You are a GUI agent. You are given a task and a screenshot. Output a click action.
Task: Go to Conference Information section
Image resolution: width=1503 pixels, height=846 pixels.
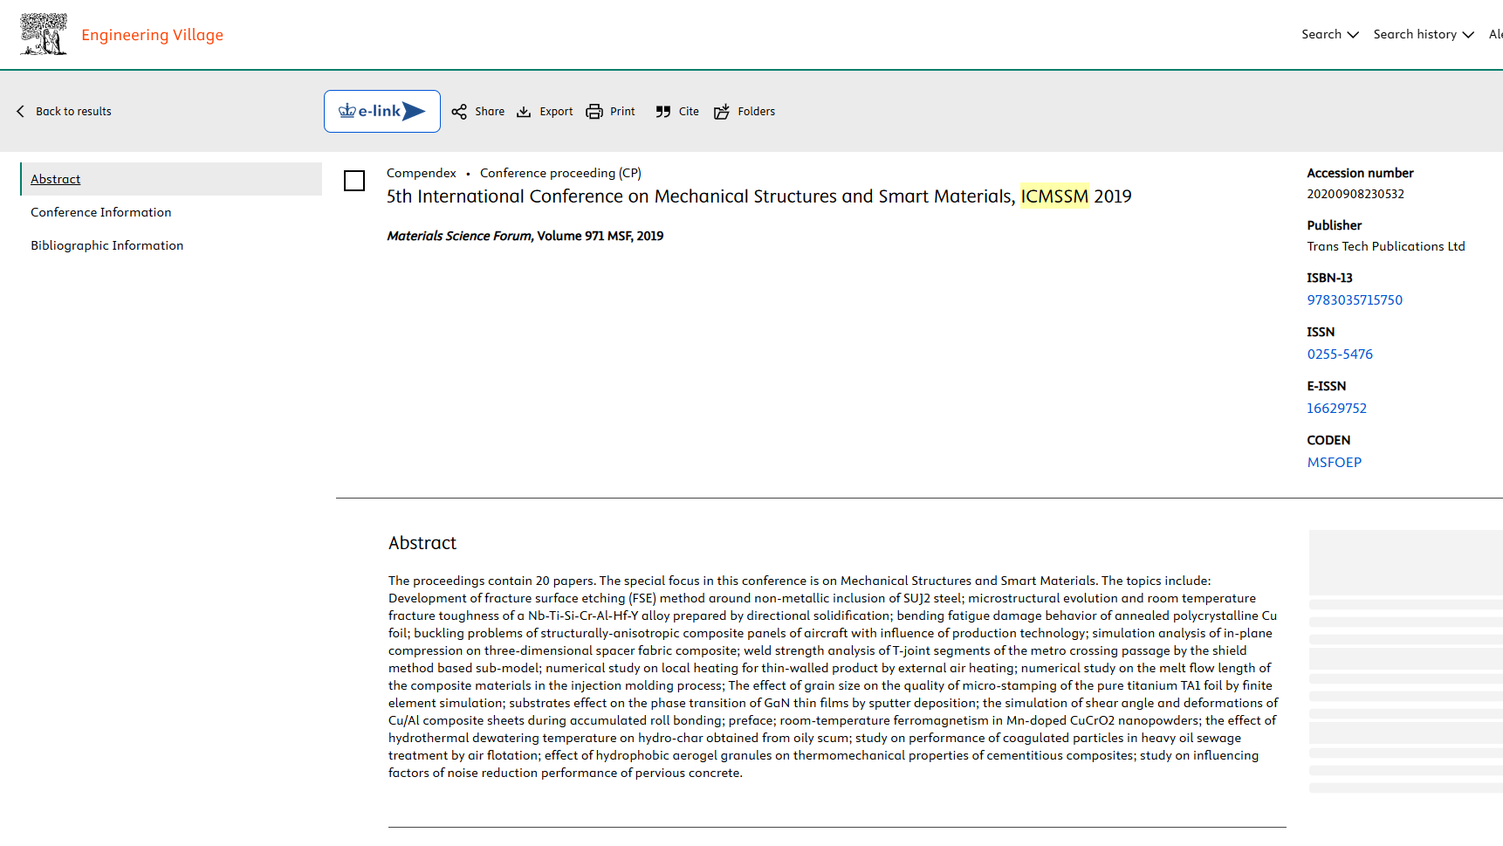tap(101, 212)
